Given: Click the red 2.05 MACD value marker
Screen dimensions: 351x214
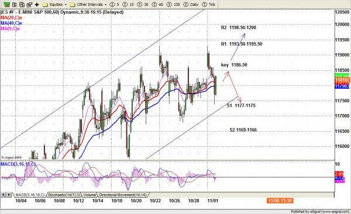Looking at the screenshot, I should point(339,174).
